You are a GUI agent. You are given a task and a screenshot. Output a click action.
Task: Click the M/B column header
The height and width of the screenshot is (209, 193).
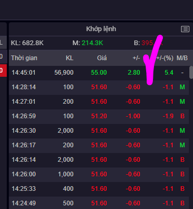click(182, 58)
